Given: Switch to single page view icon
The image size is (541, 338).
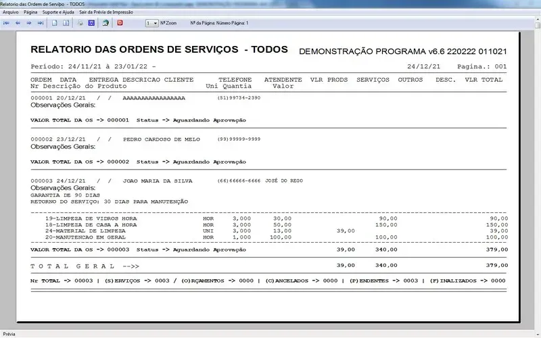Looking at the screenshot, I should click(x=55, y=23).
